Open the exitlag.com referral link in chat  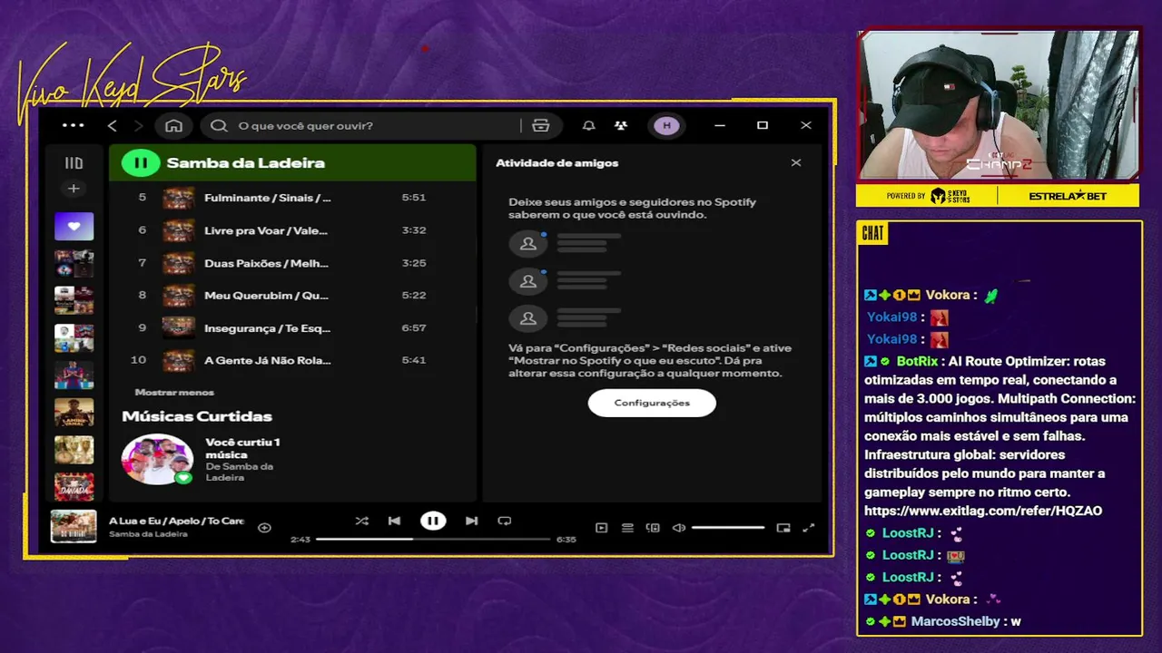pyautogui.click(x=983, y=512)
